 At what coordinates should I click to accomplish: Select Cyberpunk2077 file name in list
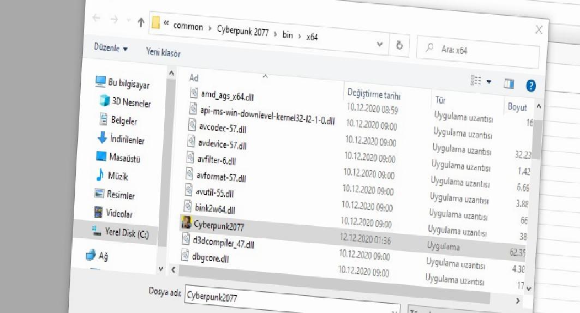point(219,225)
